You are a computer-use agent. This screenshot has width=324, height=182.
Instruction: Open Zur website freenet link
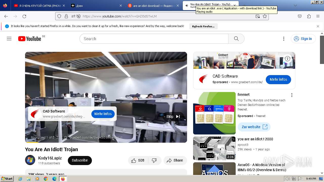tap(254, 127)
